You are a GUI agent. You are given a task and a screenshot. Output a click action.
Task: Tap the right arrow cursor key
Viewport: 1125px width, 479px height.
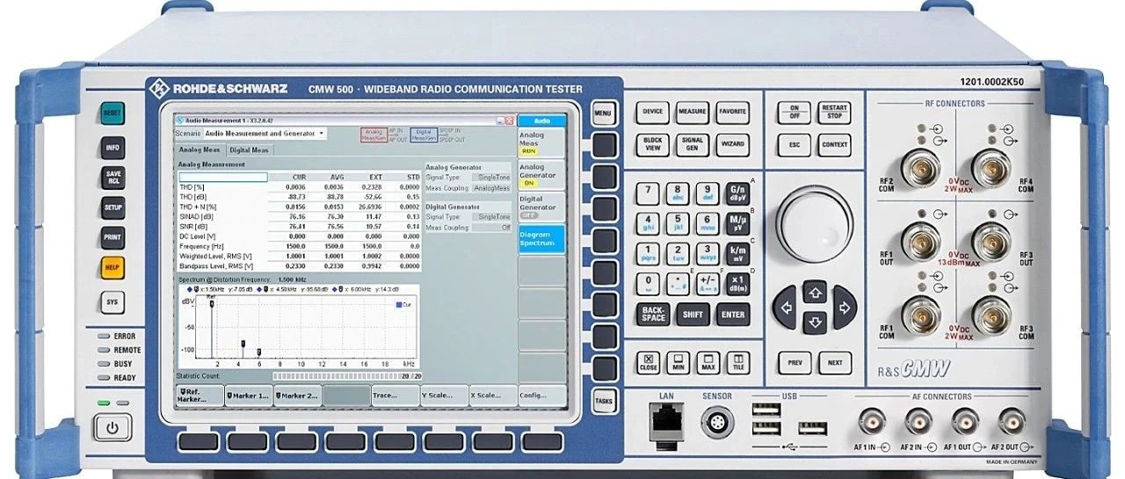(845, 307)
